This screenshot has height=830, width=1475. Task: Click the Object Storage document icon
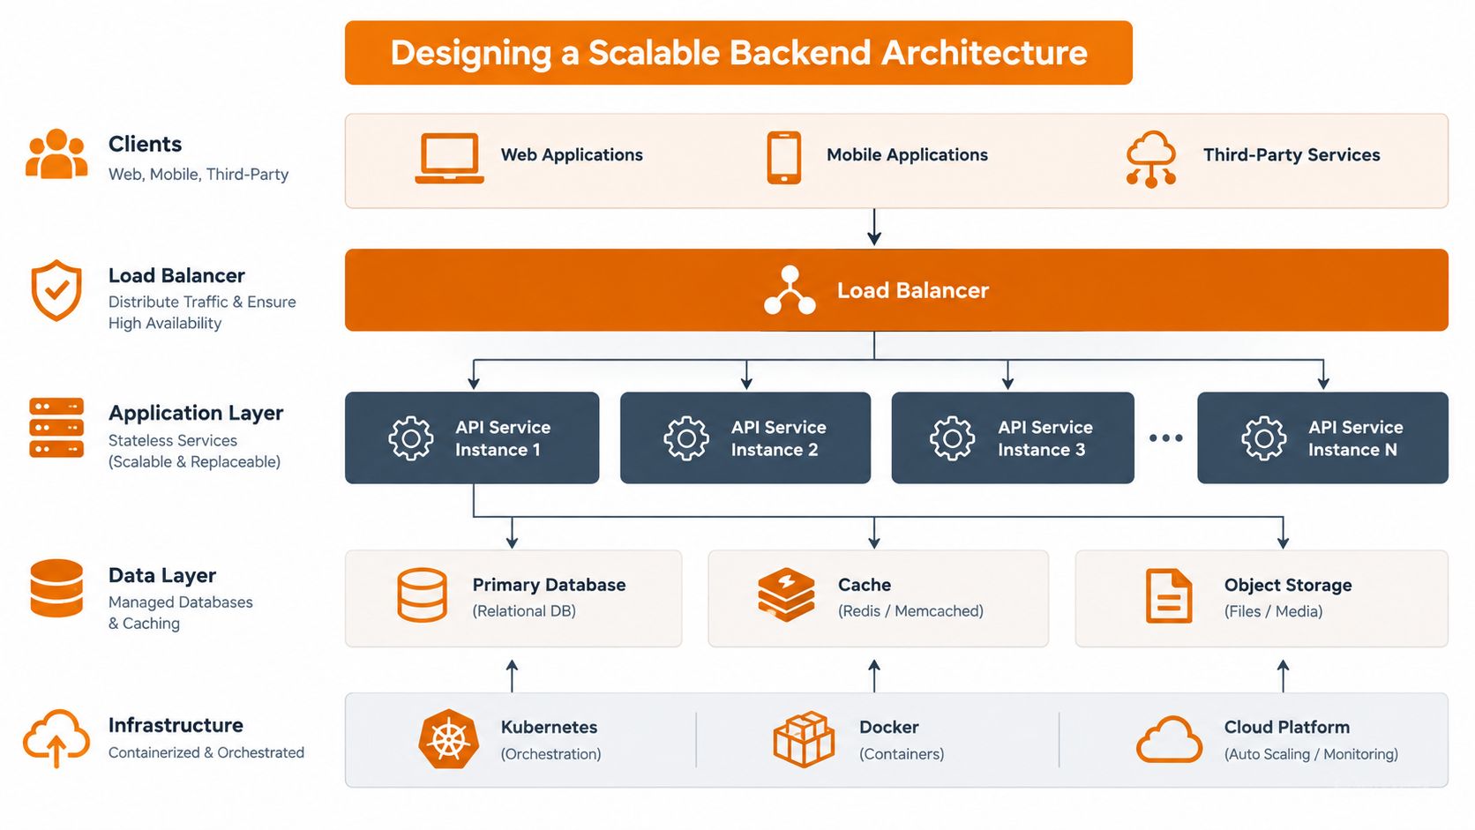[x=1169, y=596]
